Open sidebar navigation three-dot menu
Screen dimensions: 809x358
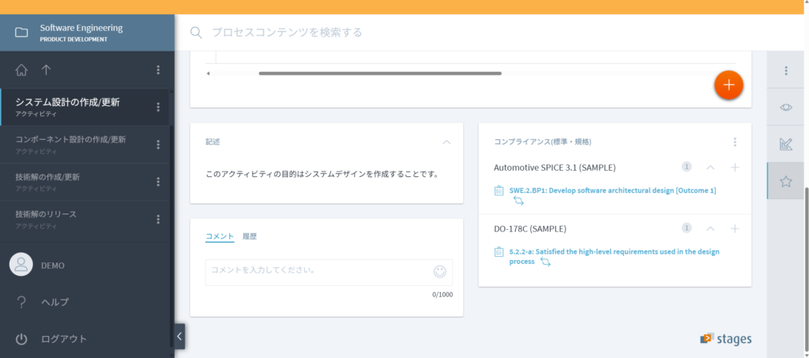tap(158, 70)
